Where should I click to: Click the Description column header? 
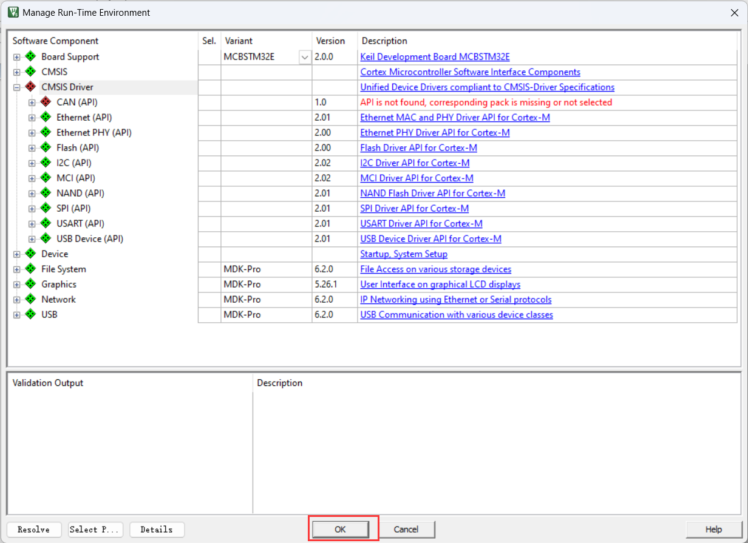tap(384, 41)
